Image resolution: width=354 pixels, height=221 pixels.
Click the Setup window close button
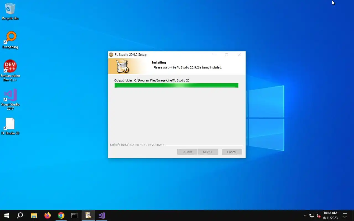pyautogui.click(x=239, y=55)
